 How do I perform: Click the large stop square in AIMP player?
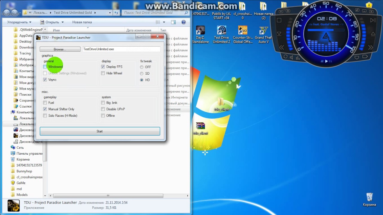coord(279,20)
